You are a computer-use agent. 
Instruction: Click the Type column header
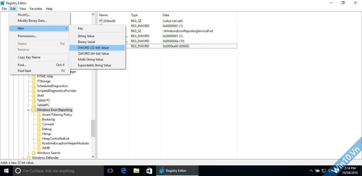click(145, 15)
